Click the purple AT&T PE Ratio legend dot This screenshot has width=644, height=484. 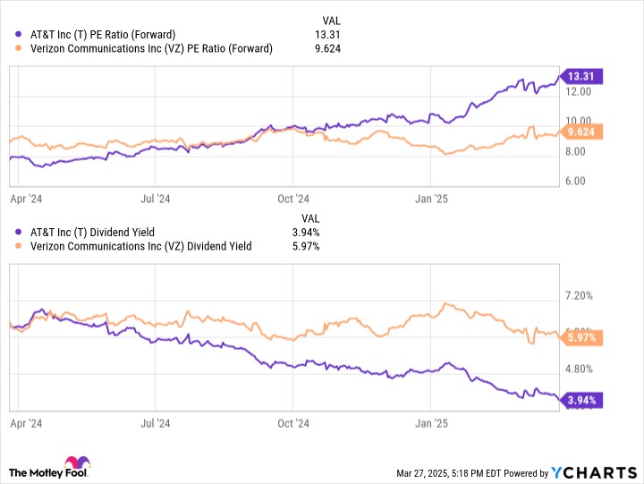click(18, 35)
